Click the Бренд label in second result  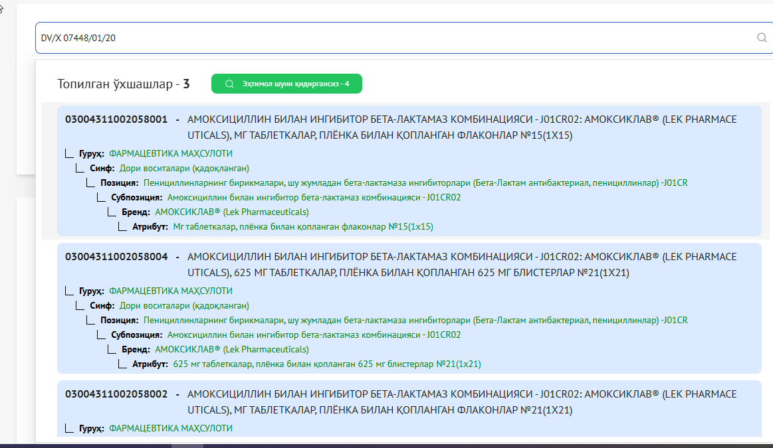click(136, 350)
